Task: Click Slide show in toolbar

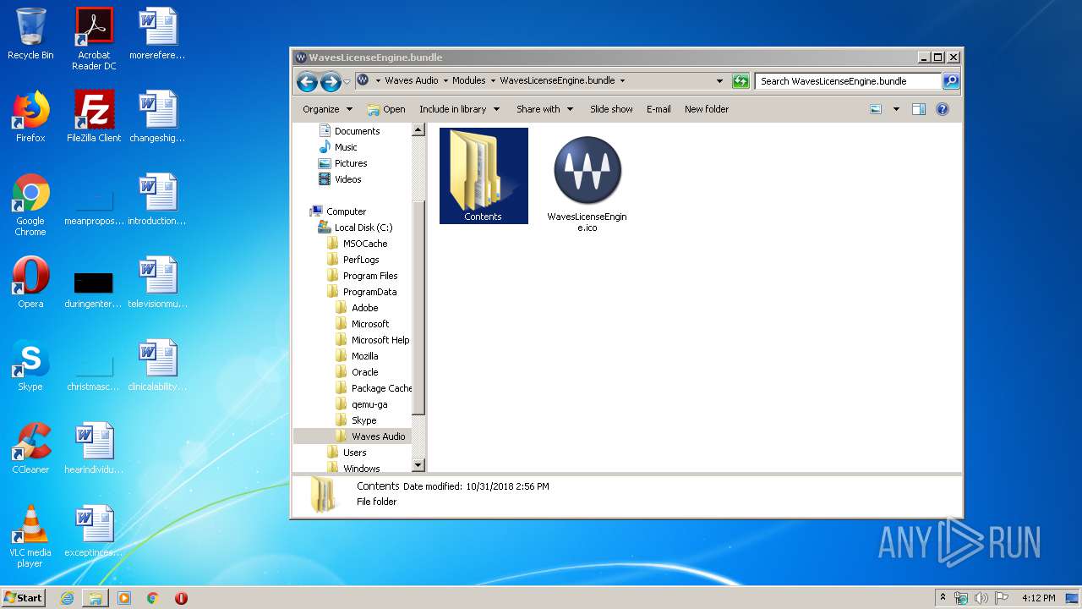Action: (611, 109)
